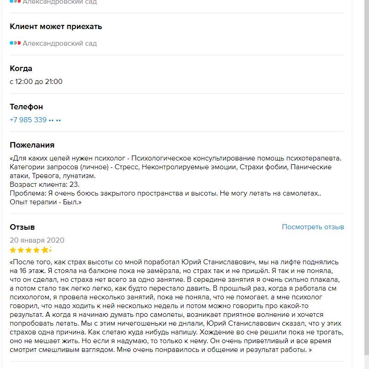
Task: Click the Александровский сад station under Клиент может приехать
Action: [x=60, y=43]
